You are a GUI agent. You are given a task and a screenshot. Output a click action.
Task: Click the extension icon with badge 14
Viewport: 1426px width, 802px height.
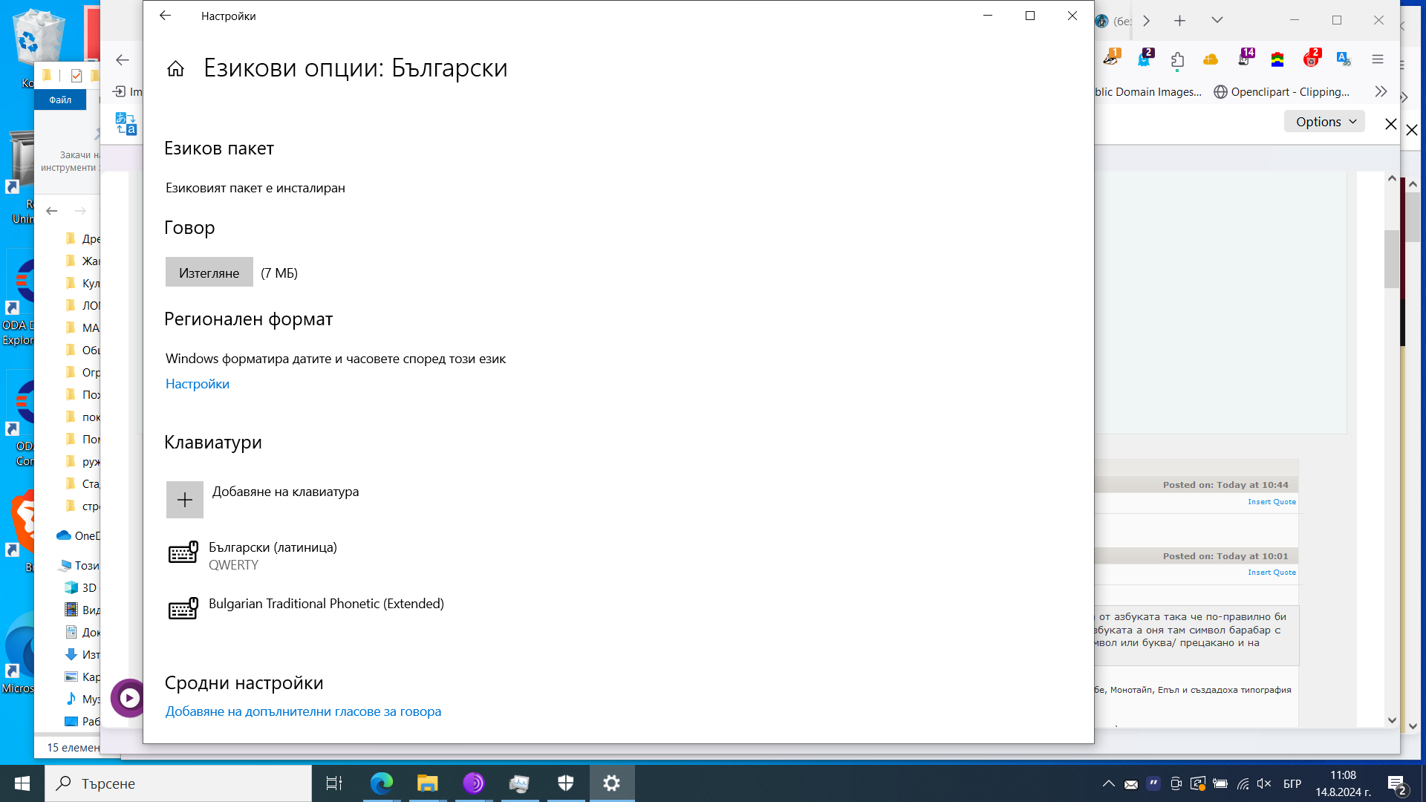tap(1246, 58)
